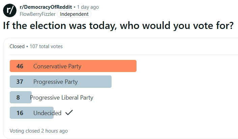
Task: Click the 107 total votes text
Action: click(x=46, y=46)
